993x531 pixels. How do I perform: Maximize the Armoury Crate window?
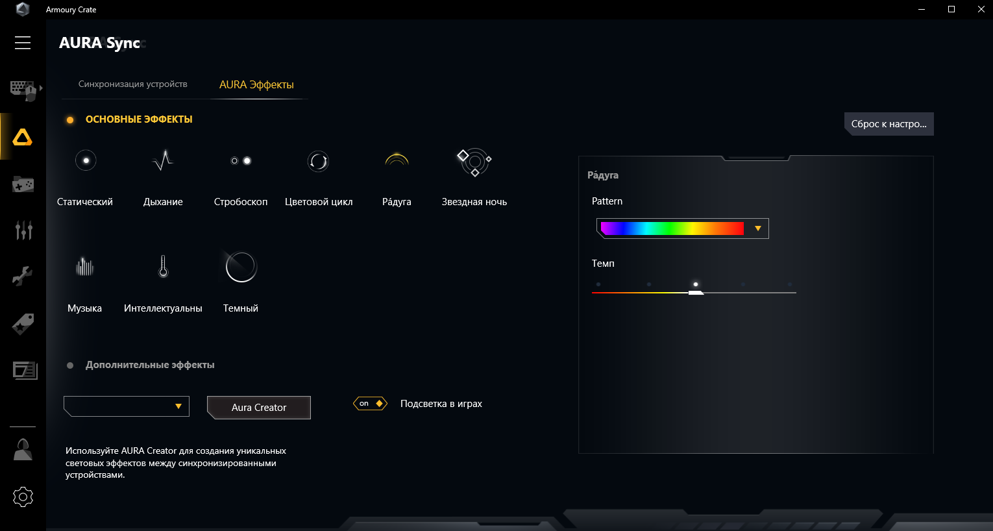tap(951, 9)
